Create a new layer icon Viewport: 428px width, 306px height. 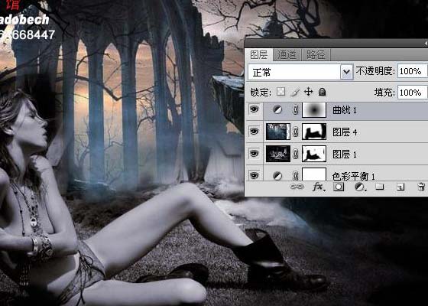[x=400, y=187]
